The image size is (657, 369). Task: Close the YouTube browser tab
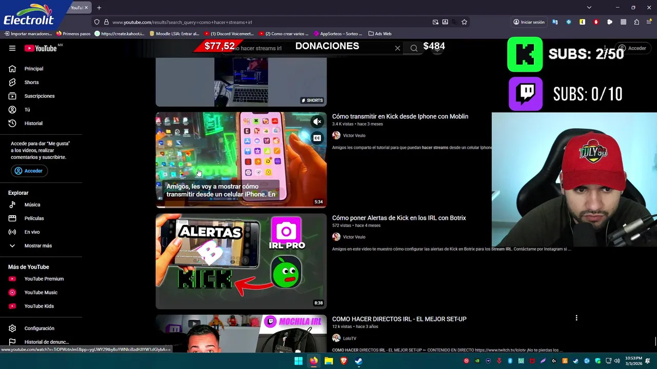pos(86,8)
